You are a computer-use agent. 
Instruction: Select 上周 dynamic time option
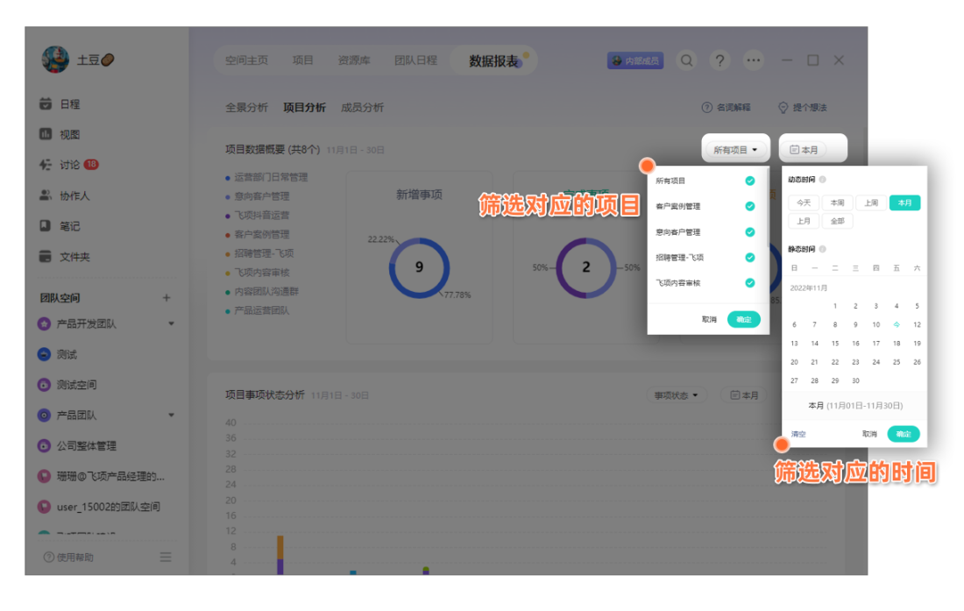pyautogui.click(x=871, y=202)
